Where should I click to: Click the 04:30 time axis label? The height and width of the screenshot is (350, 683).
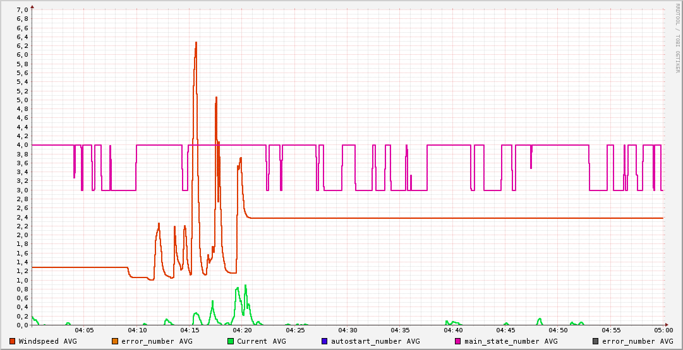point(348,330)
